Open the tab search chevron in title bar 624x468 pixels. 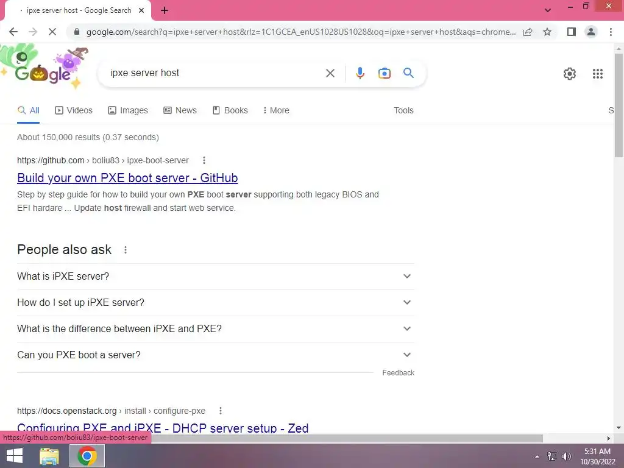coord(548,10)
